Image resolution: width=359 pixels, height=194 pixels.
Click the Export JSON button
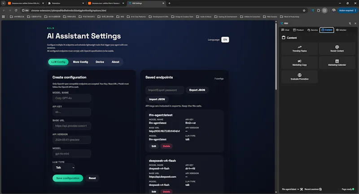click(197, 90)
